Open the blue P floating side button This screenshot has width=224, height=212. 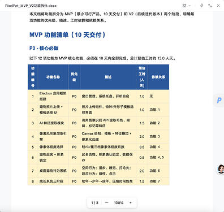point(219,100)
